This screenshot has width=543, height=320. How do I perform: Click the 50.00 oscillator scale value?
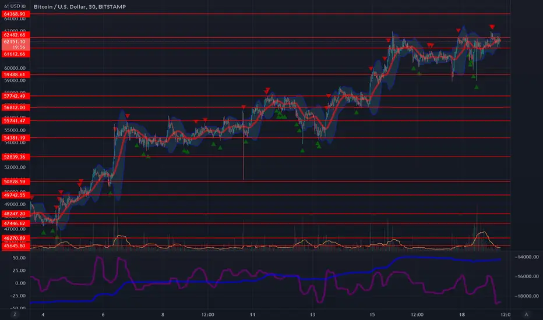tap(19, 258)
